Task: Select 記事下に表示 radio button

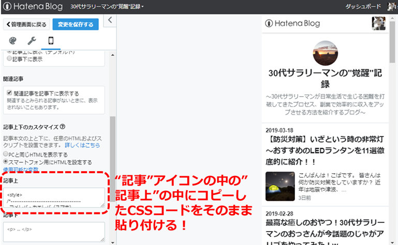Action: (x=9, y=58)
